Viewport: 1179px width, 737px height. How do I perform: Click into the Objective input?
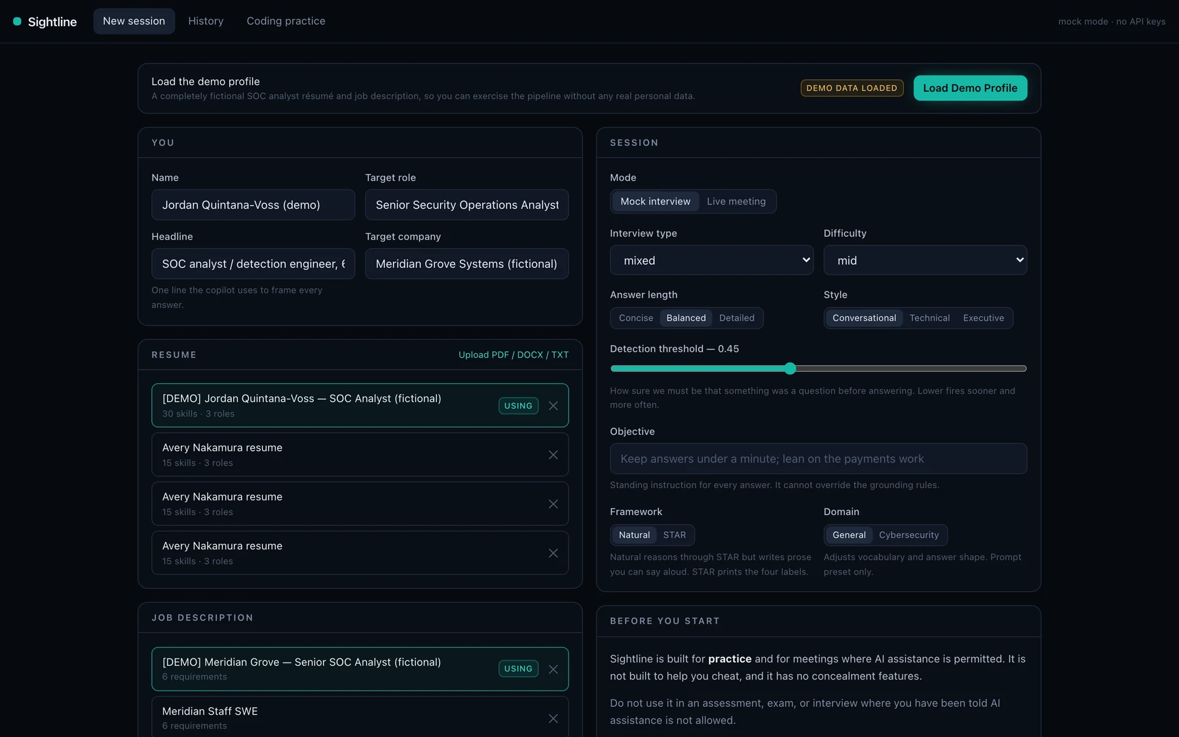[x=818, y=459]
